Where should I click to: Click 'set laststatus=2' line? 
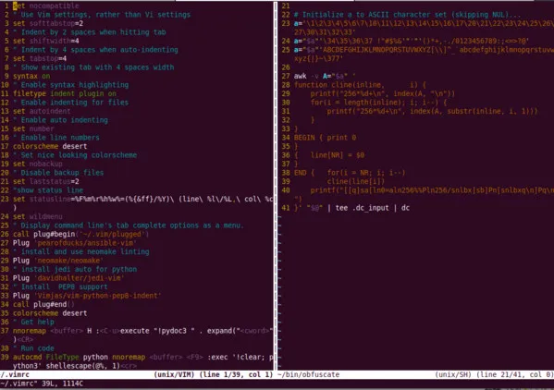(46, 181)
